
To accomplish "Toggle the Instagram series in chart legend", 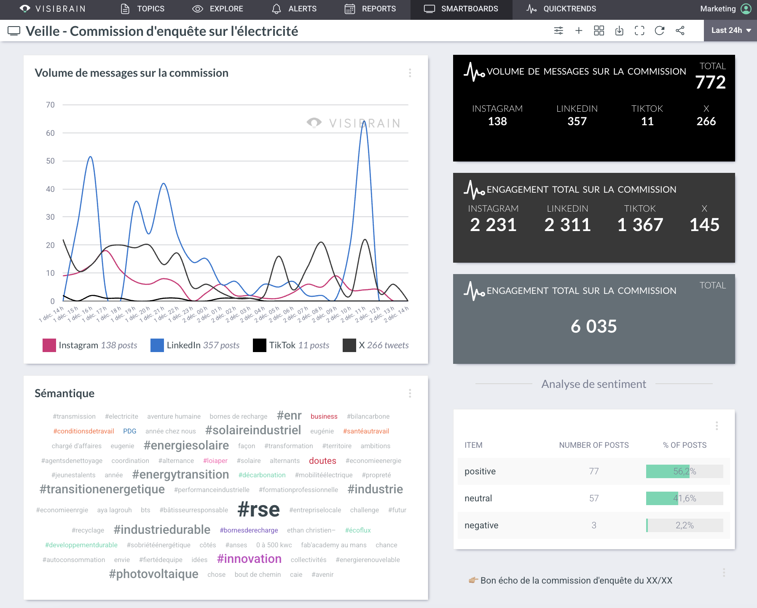I will tap(90, 345).
